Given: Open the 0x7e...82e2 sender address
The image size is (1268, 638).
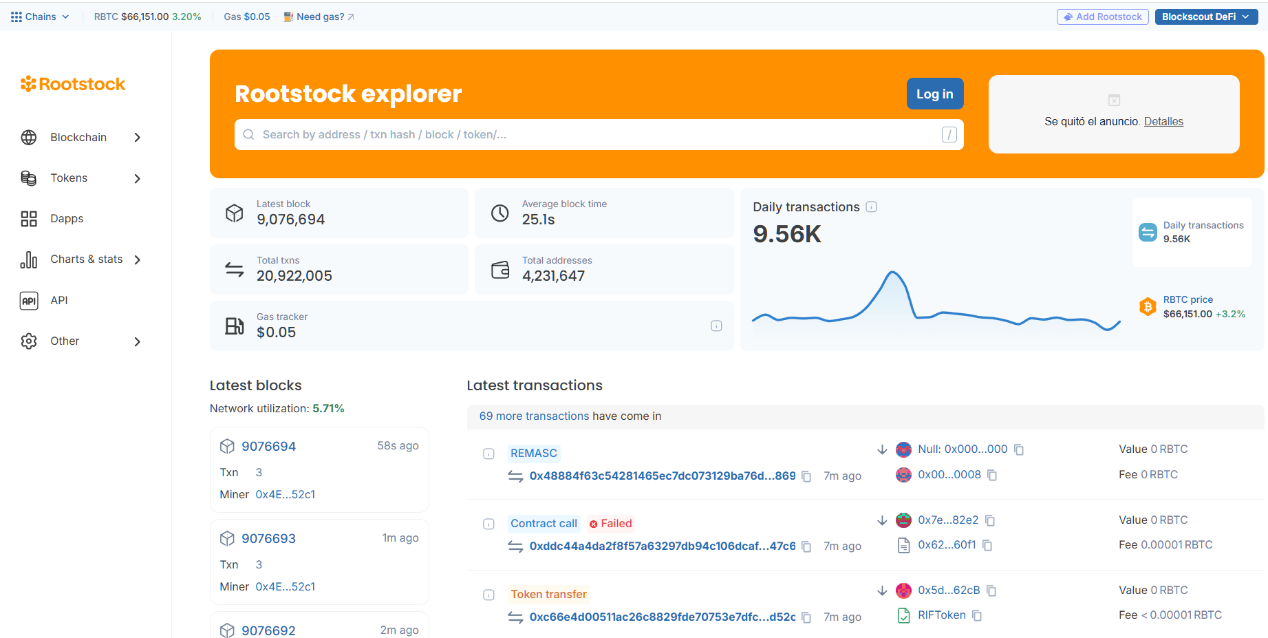Looking at the screenshot, I should tap(948, 520).
